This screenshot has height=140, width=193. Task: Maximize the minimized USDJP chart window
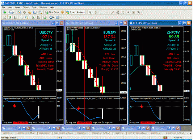(144, 129)
